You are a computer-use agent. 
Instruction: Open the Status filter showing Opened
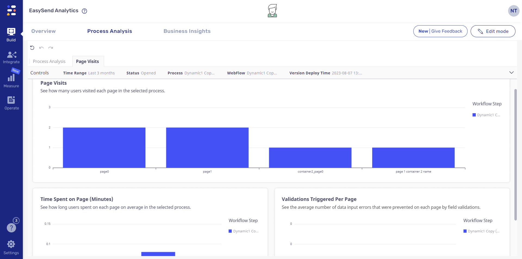[141, 73]
